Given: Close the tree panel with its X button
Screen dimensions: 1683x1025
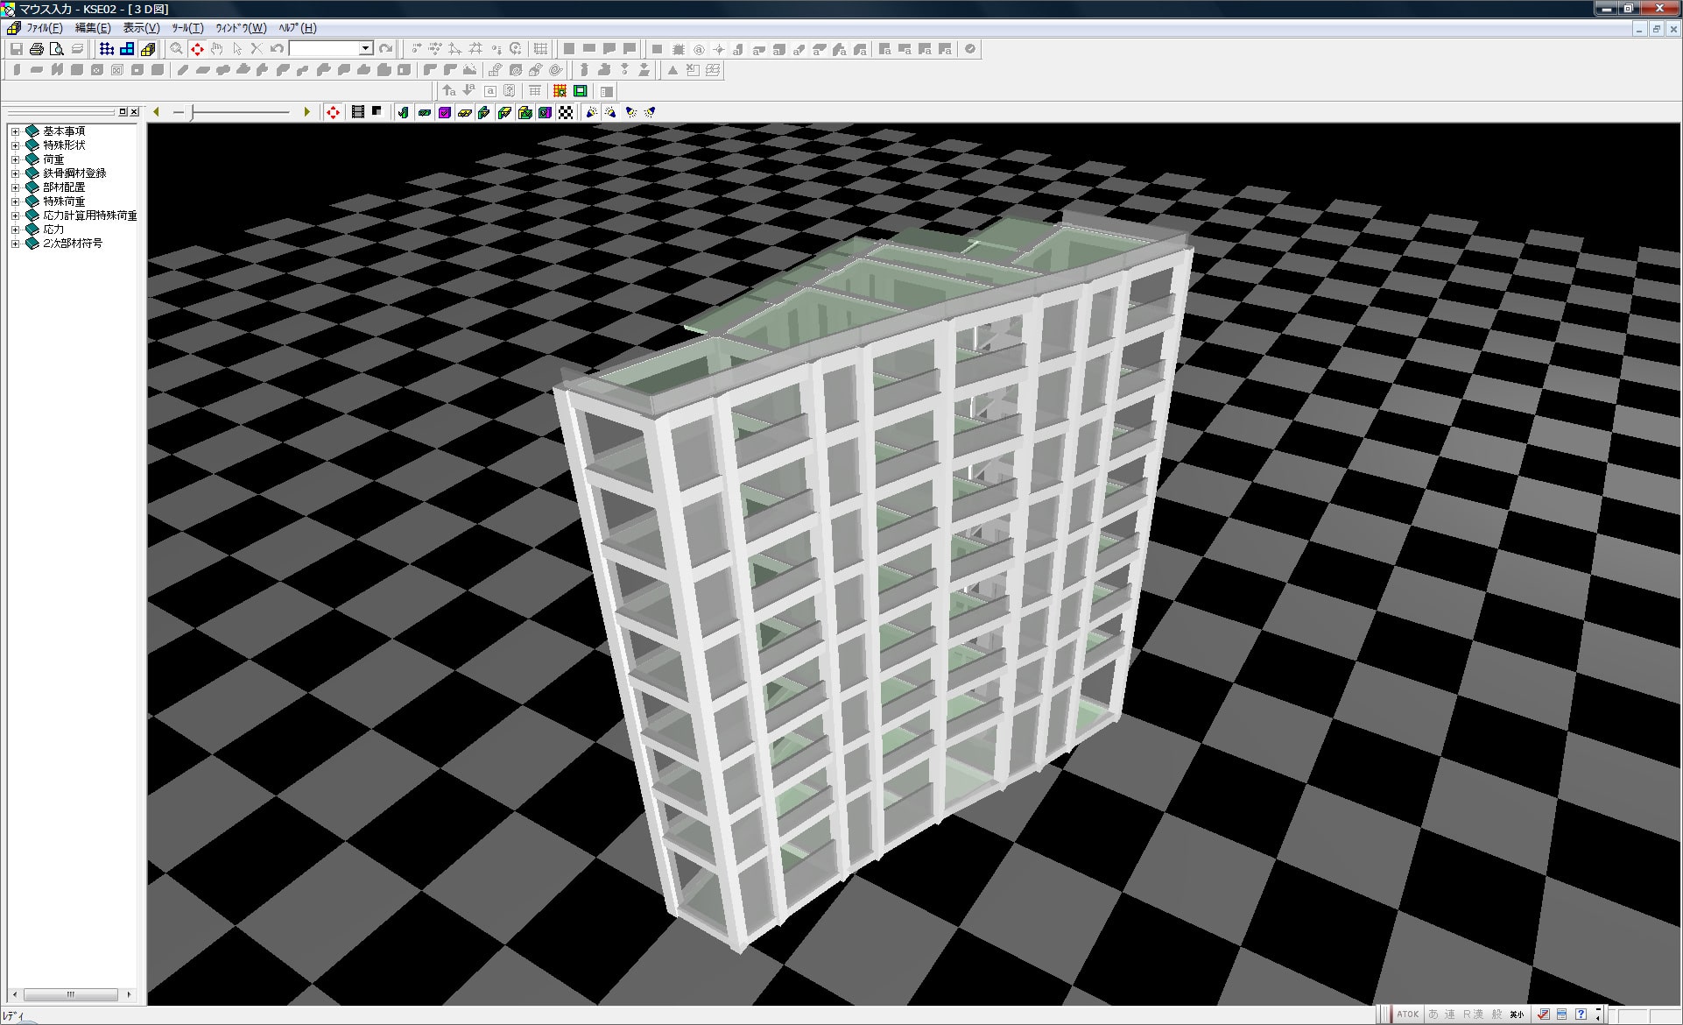Looking at the screenshot, I should [134, 112].
